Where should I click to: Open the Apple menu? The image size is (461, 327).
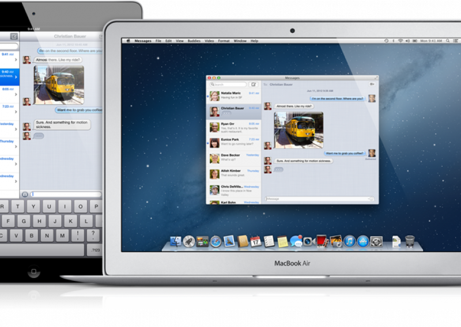pos(128,41)
